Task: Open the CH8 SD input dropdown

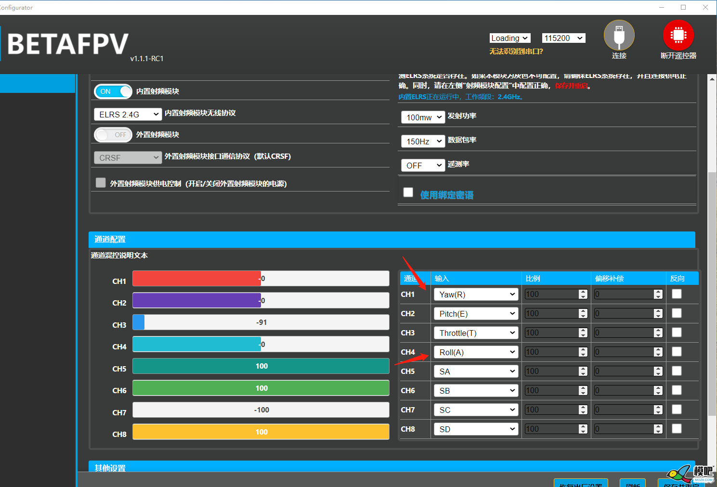Action: (x=476, y=429)
